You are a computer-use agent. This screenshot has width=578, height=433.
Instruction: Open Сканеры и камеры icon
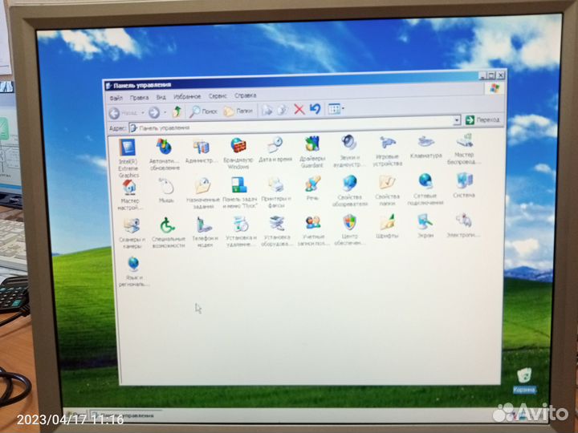pyautogui.click(x=132, y=233)
